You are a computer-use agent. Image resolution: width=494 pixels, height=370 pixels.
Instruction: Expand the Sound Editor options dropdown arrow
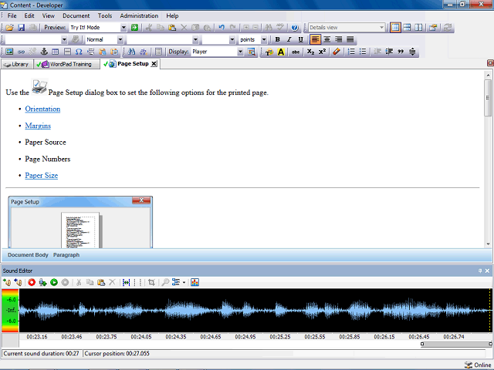tap(184, 283)
